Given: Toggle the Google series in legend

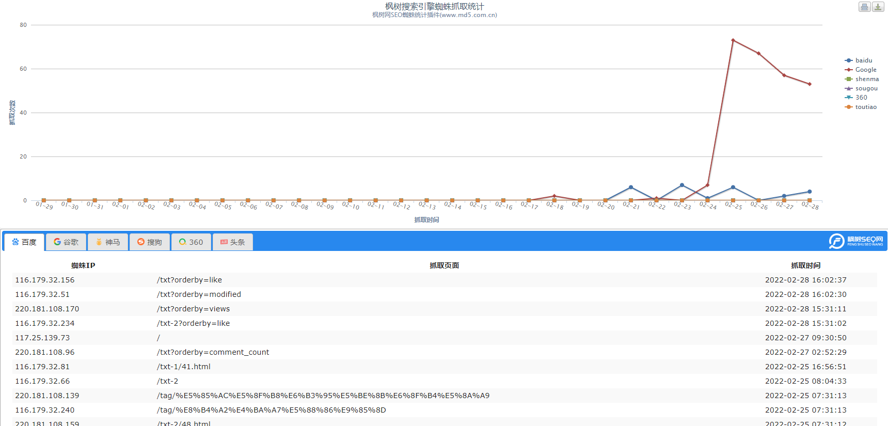Looking at the screenshot, I should coord(861,70).
